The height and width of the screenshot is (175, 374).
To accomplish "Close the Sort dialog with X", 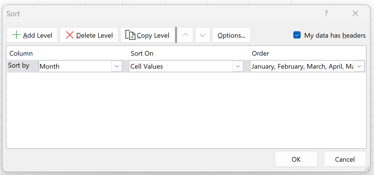I will click(355, 13).
